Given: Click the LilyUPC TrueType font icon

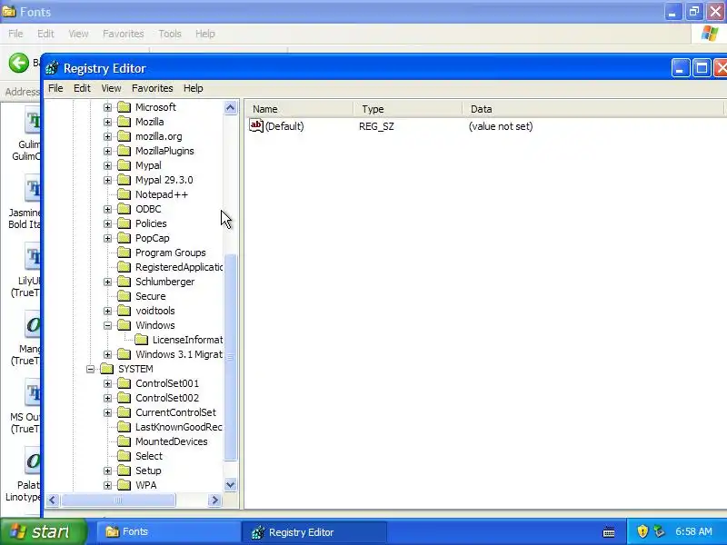Looking at the screenshot, I should [33, 256].
